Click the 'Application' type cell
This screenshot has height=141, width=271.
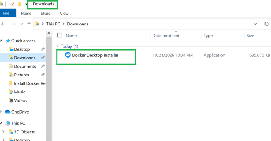(214, 55)
